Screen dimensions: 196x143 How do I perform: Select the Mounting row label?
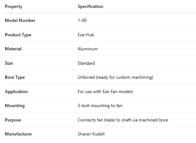pos(15,106)
